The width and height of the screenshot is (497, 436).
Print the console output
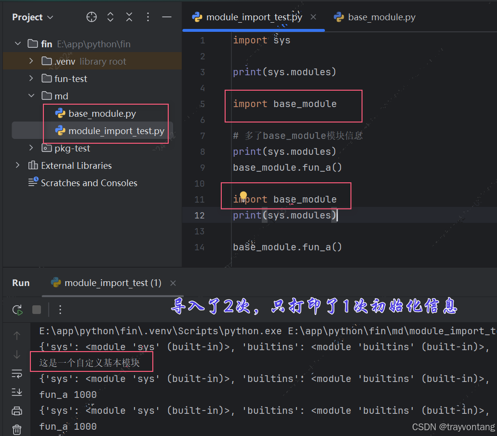[x=17, y=410]
